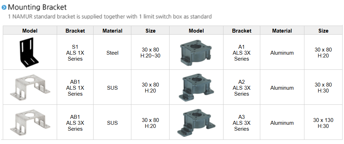Click the black S1 steel bracket image
This screenshot has width=344, height=144.
pos(29,53)
